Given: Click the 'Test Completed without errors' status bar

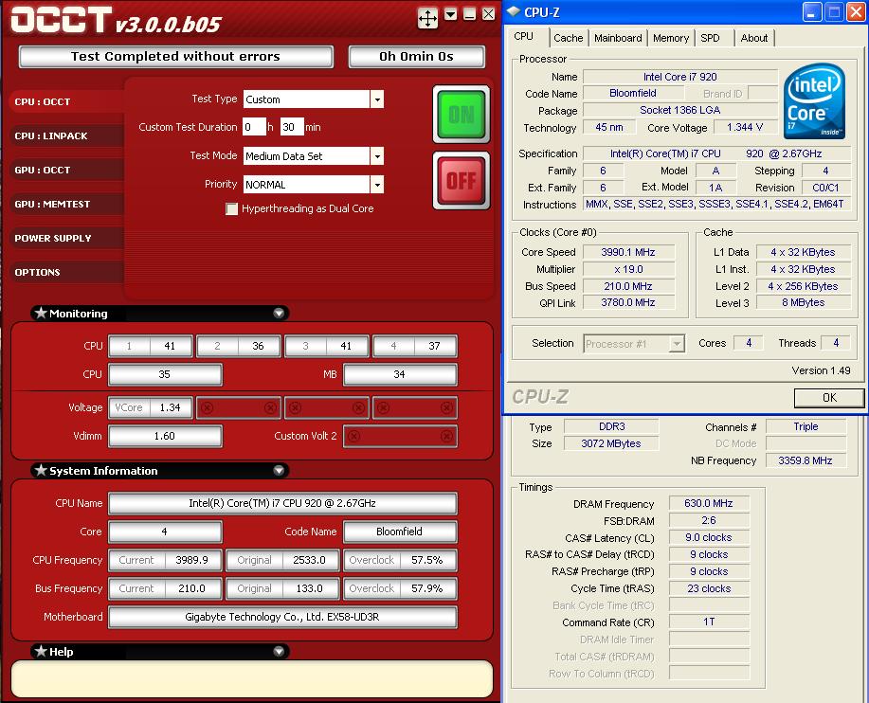Looking at the screenshot, I should click(175, 57).
